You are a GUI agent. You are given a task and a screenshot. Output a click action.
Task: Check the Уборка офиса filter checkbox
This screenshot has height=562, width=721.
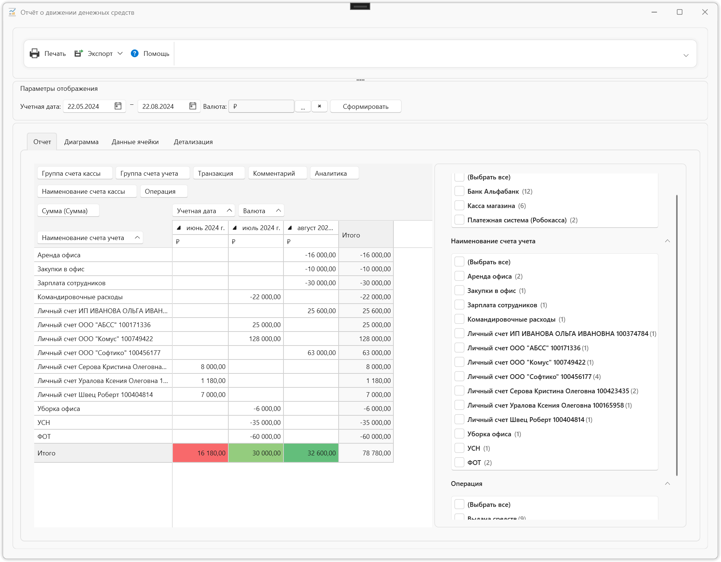[x=459, y=434]
